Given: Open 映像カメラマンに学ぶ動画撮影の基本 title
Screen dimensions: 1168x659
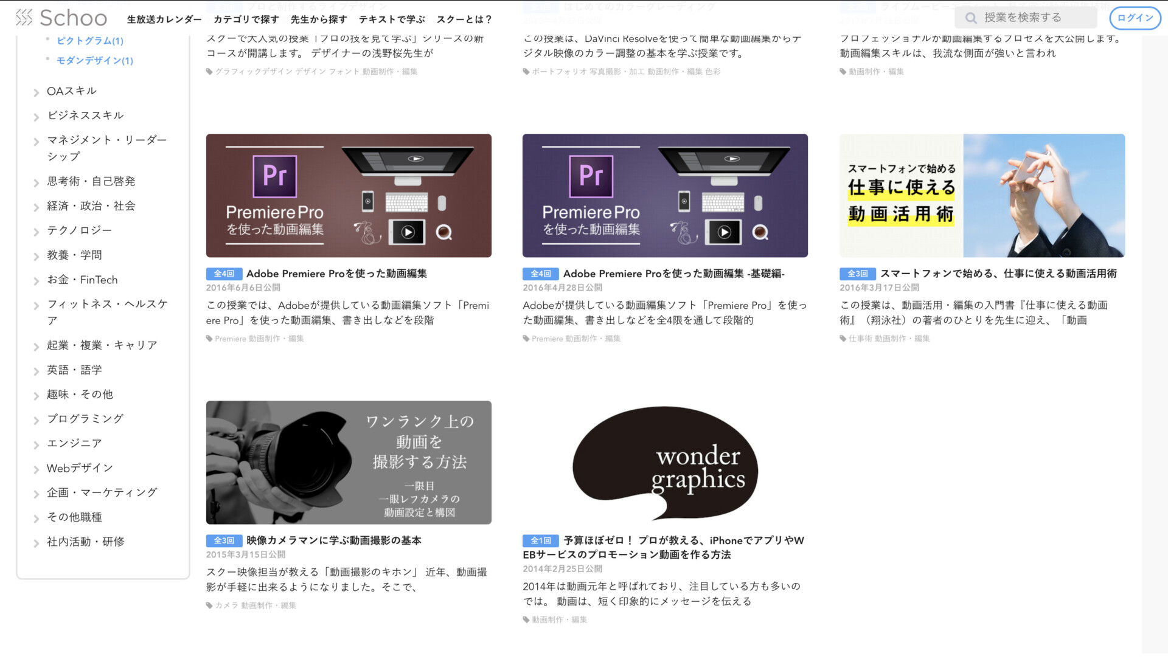Looking at the screenshot, I should tap(334, 541).
